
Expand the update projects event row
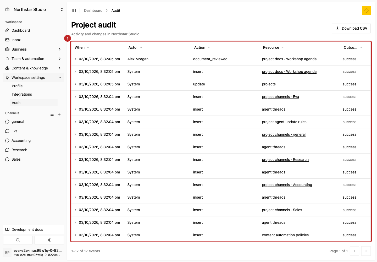coord(75,84)
